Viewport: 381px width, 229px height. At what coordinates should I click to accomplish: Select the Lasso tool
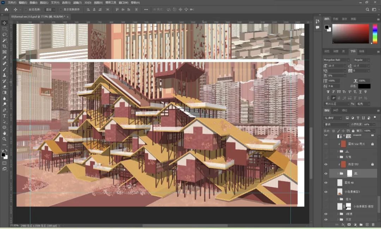click(4, 35)
